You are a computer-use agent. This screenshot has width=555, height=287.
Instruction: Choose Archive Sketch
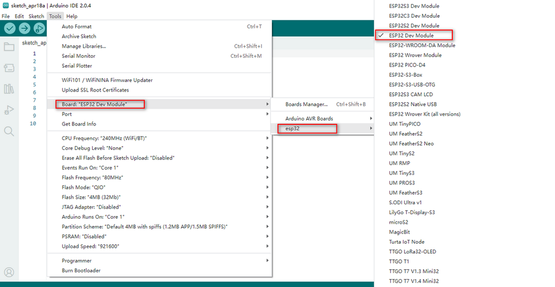[160, 37]
